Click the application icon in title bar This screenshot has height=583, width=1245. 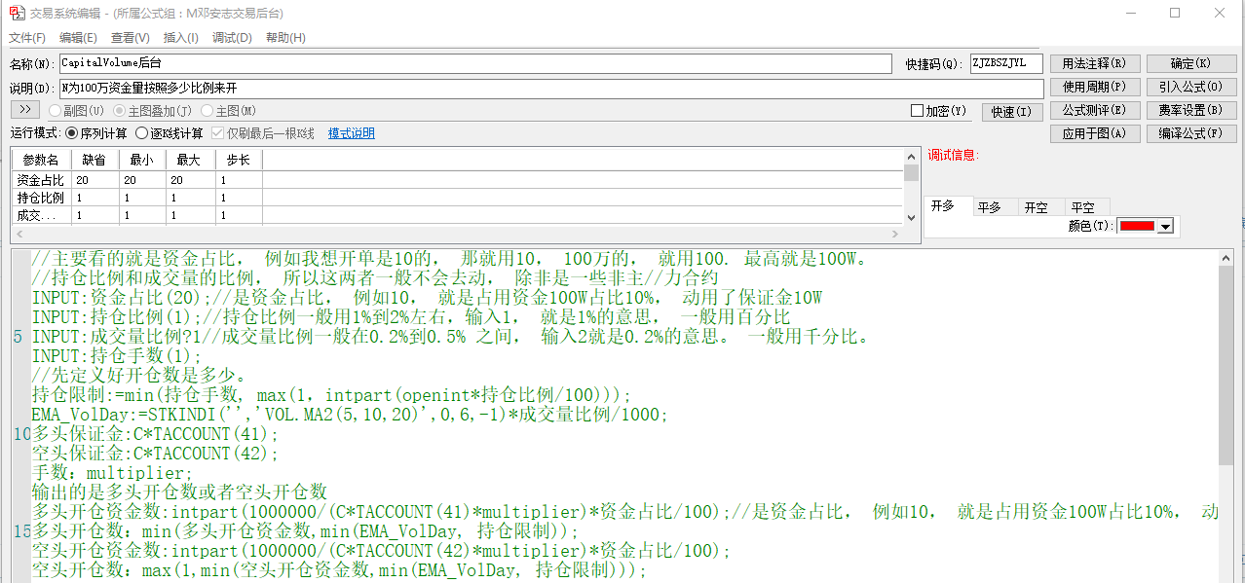[17, 14]
